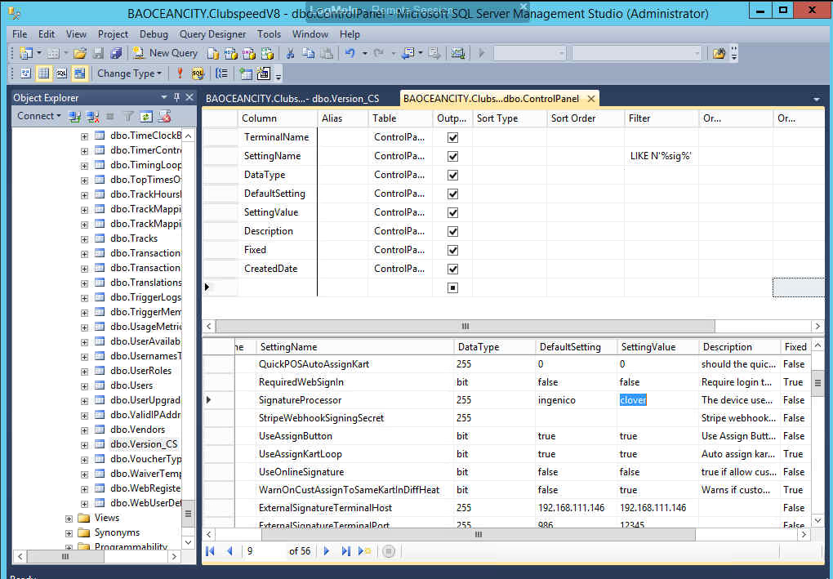Viewport: 833px width, 579px height.
Task: Uncheck Output for SettingName column
Action: pyautogui.click(x=452, y=156)
